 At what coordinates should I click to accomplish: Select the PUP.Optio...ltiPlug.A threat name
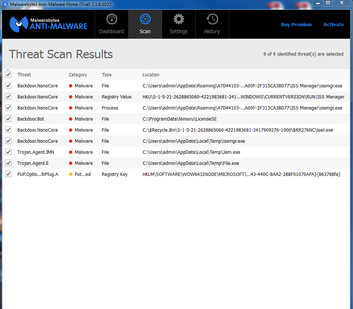[38, 174]
